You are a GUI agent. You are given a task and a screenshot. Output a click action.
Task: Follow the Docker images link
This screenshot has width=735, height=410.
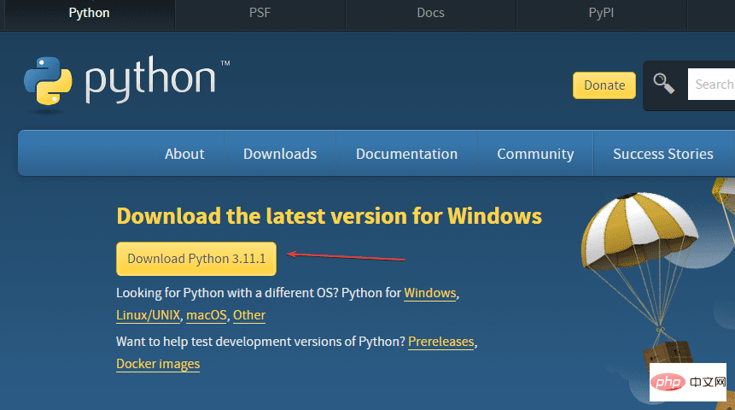(x=158, y=364)
